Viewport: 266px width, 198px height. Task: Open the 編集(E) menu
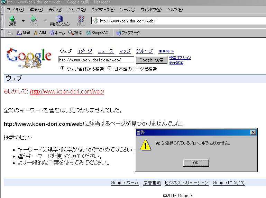(36, 10)
